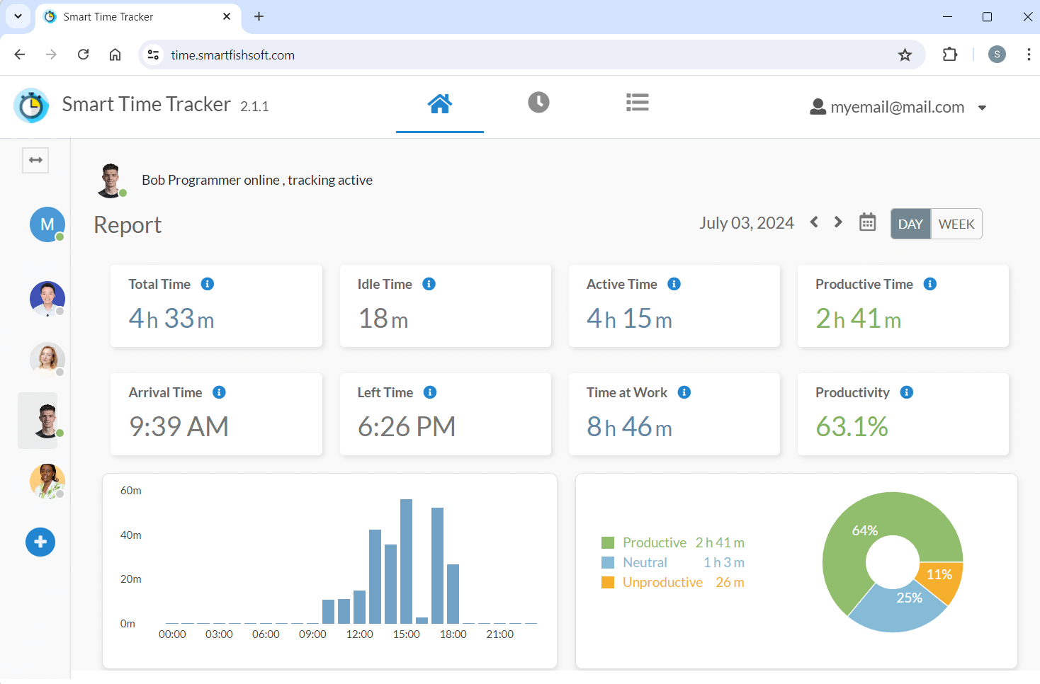1040x684 pixels.
Task: Show info for Left Time
Action: (x=430, y=392)
